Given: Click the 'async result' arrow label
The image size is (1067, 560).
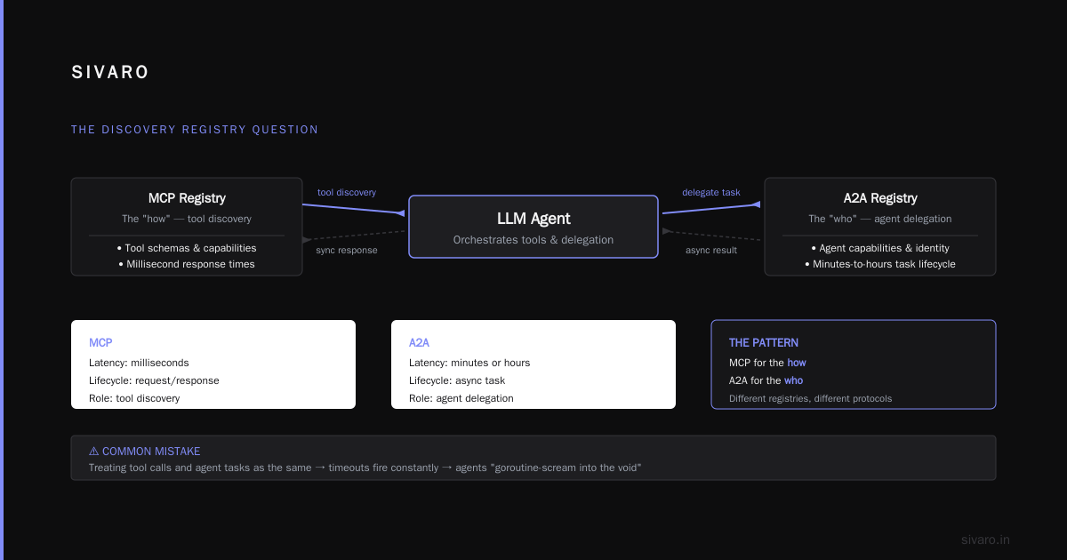Looking at the screenshot, I should point(711,250).
